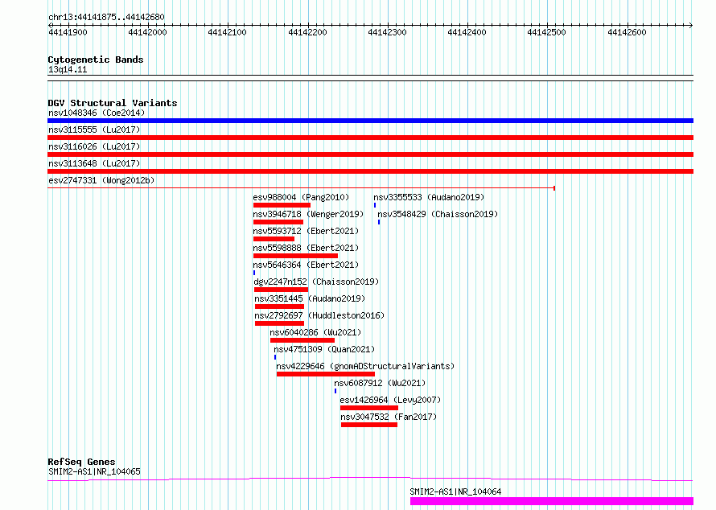This screenshot has width=716, height=510.
Task: Open the nsv3113648 (Lu2017) variant label
Action: (x=94, y=163)
